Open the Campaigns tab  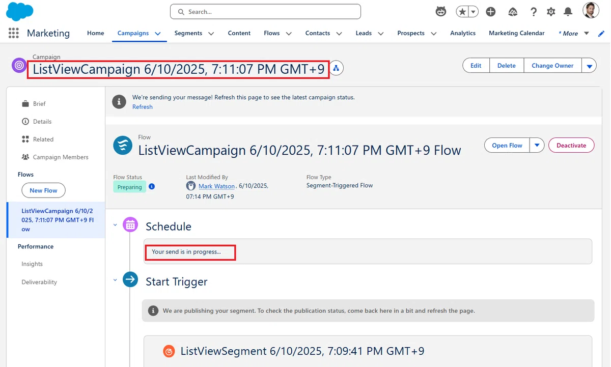click(133, 33)
